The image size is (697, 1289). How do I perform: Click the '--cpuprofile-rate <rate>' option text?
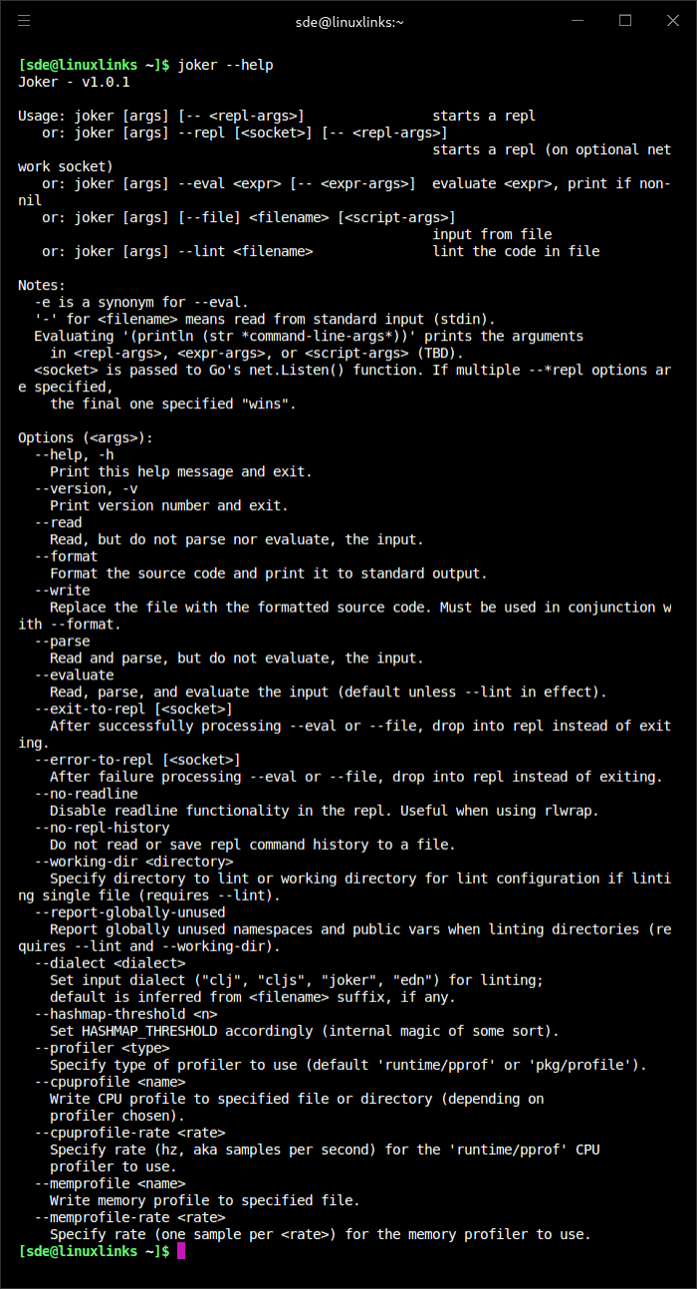[x=129, y=1132]
